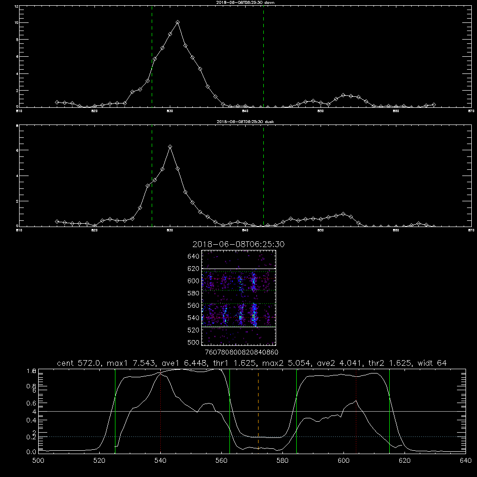Click the 'cent 572.0' value text
Image resolution: width=477 pixels, height=477 pixels.
[79, 363]
